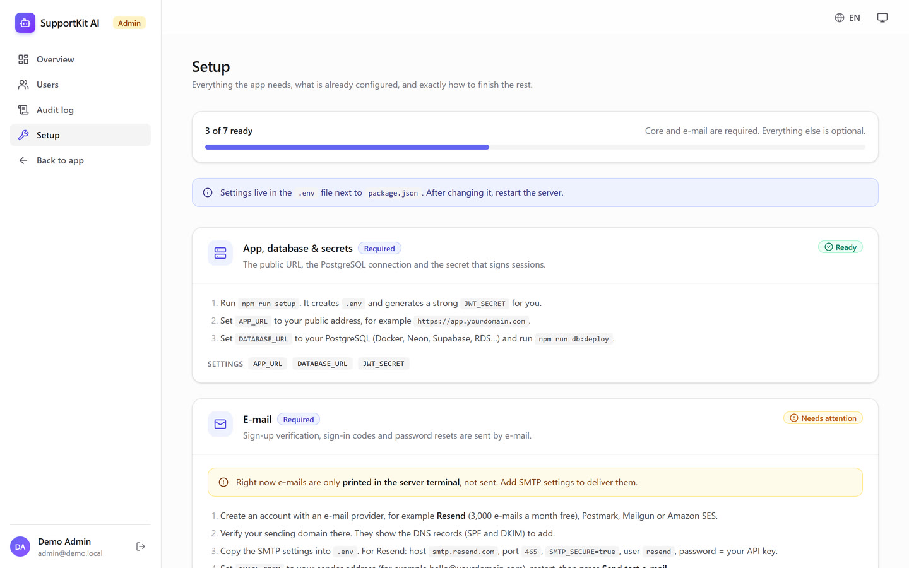Viewport: 909px width, 568px height.
Task: Click the DA user avatar
Action: (20, 547)
